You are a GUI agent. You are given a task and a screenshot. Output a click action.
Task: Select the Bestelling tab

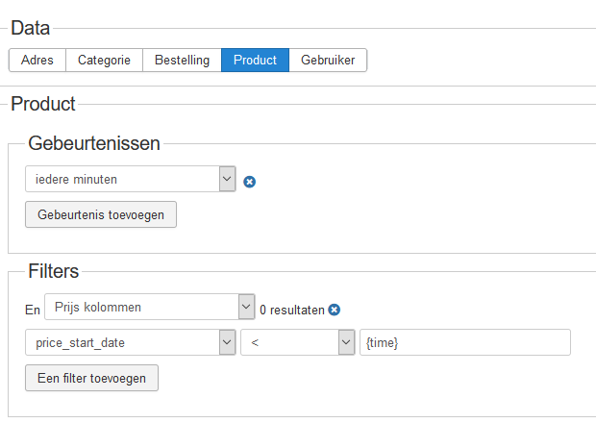[182, 60]
